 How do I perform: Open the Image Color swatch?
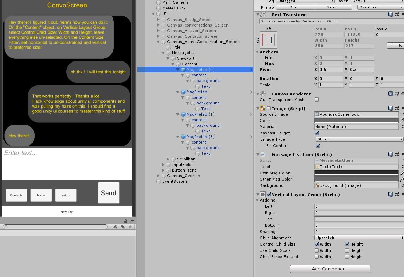pyautogui.click(x=356, y=121)
